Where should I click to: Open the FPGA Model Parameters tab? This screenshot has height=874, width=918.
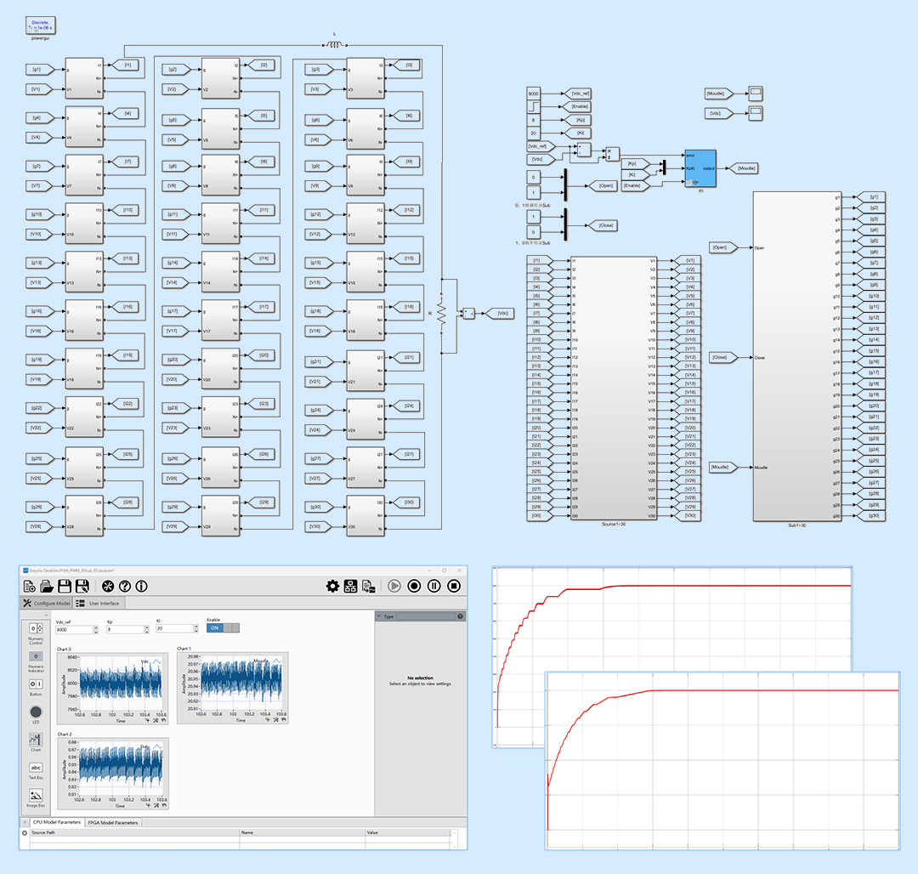click(x=113, y=822)
